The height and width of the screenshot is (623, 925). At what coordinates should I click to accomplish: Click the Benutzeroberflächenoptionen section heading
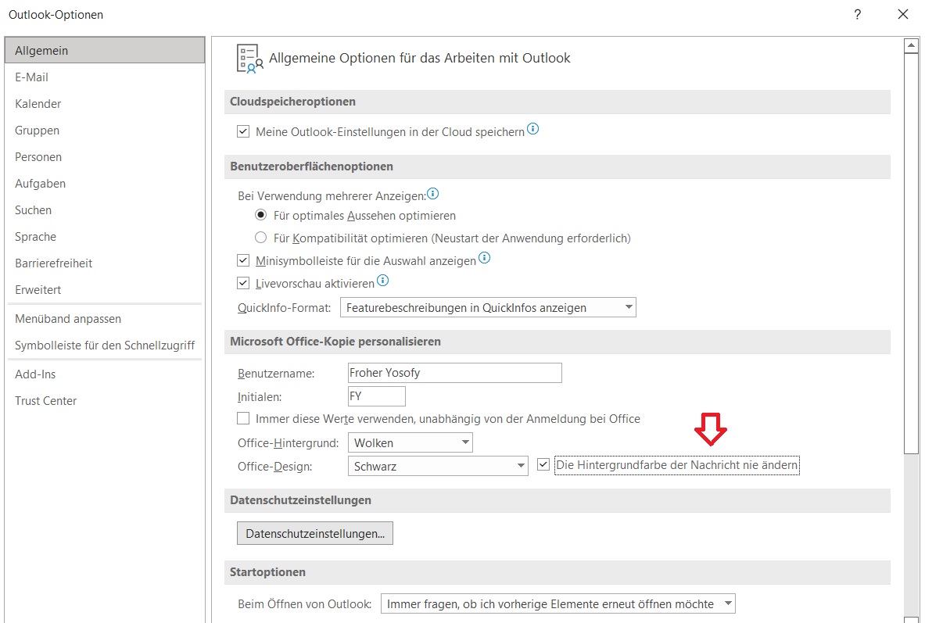(311, 166)
